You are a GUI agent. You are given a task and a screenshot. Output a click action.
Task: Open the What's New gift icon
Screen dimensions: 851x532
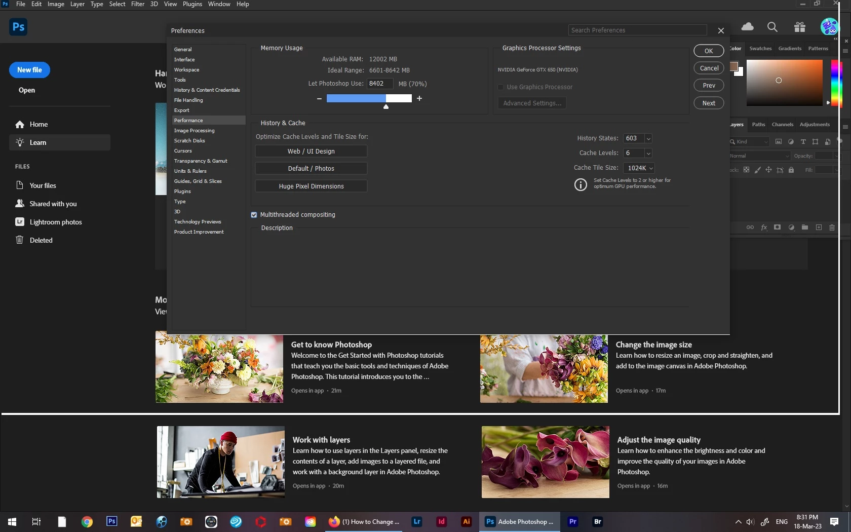800,27
